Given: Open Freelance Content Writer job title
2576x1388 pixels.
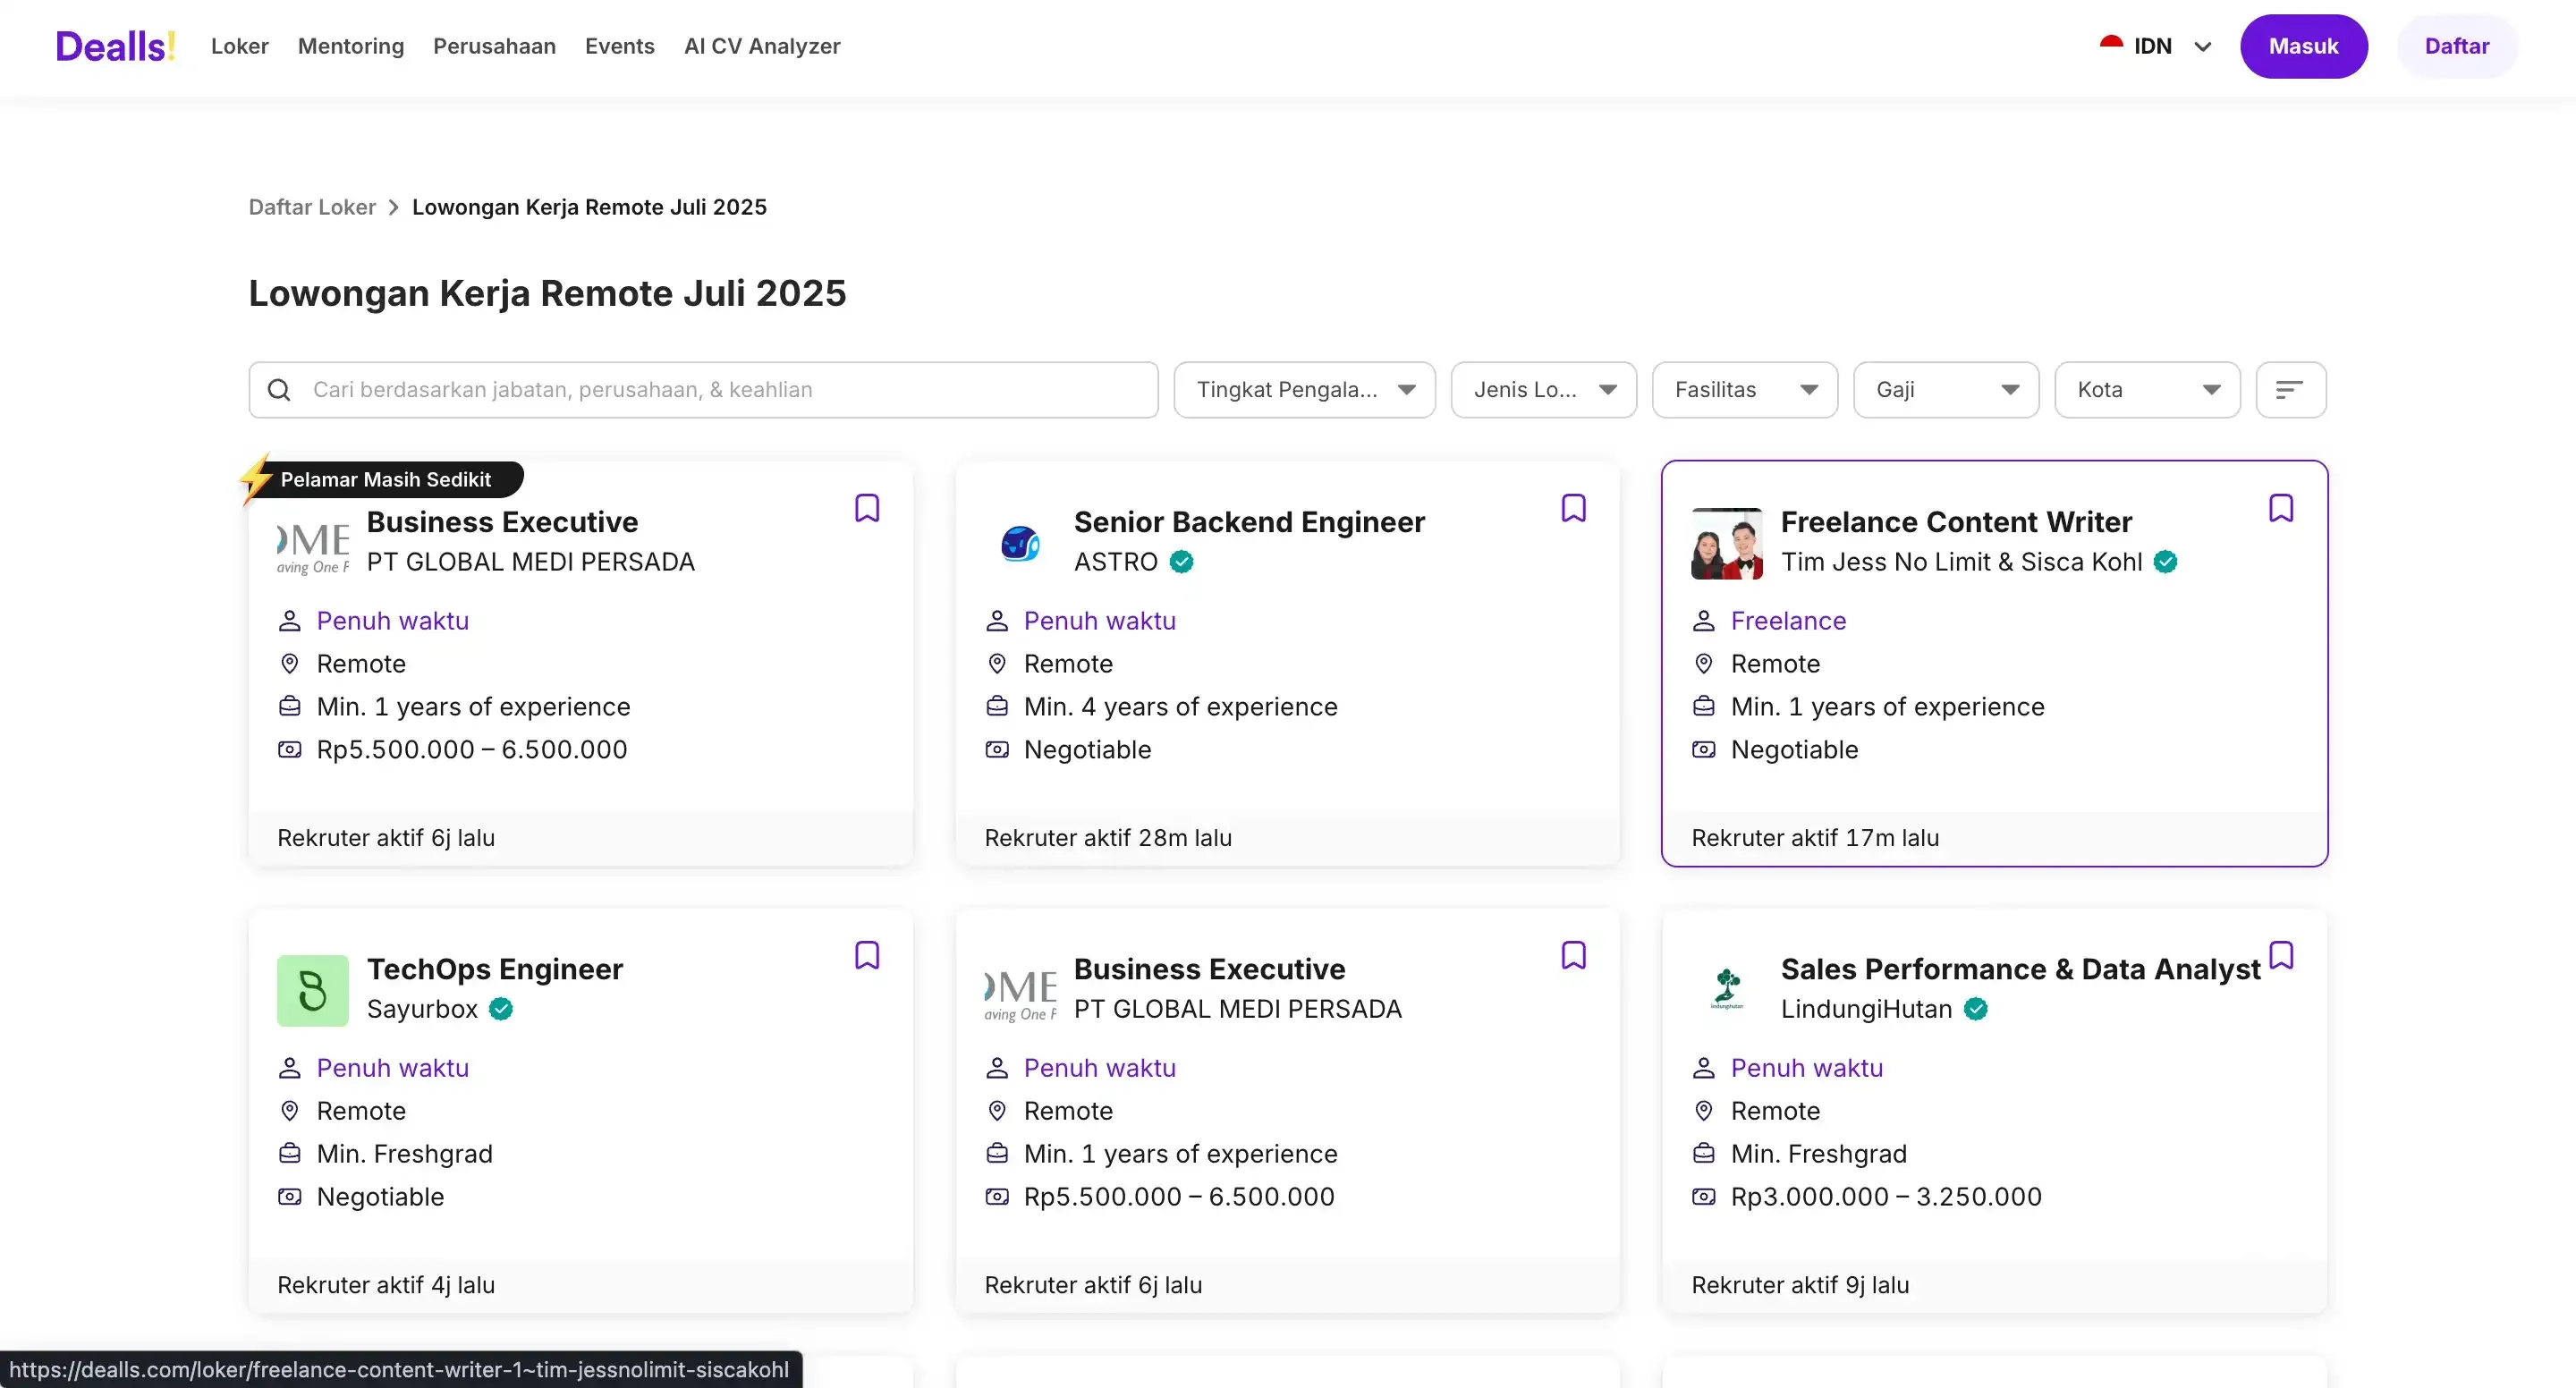Looking at the screenshot, I should [x=1956, y=522].
